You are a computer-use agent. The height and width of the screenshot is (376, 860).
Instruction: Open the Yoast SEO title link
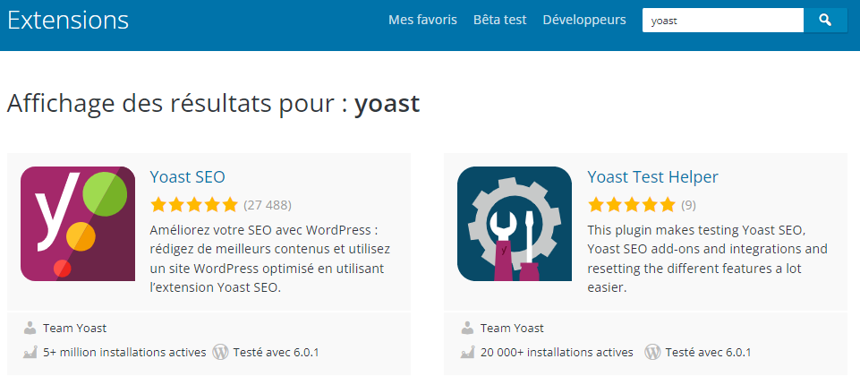187,176
